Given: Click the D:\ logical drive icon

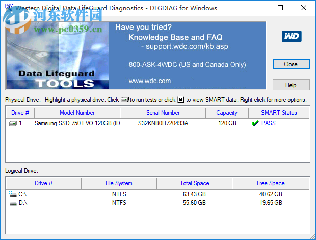Looking at the screenshot, I should pos(13,203).
